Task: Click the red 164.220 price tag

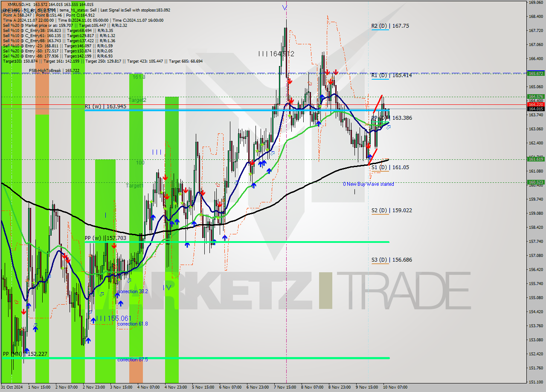Action: pyautogui.click(x=536, y=104)
